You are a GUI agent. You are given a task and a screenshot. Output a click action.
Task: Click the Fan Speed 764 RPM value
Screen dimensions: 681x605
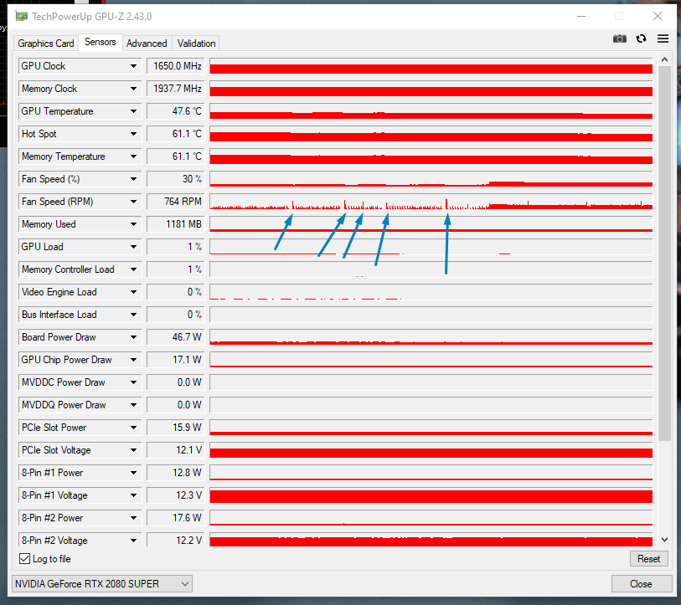point(176,202)
